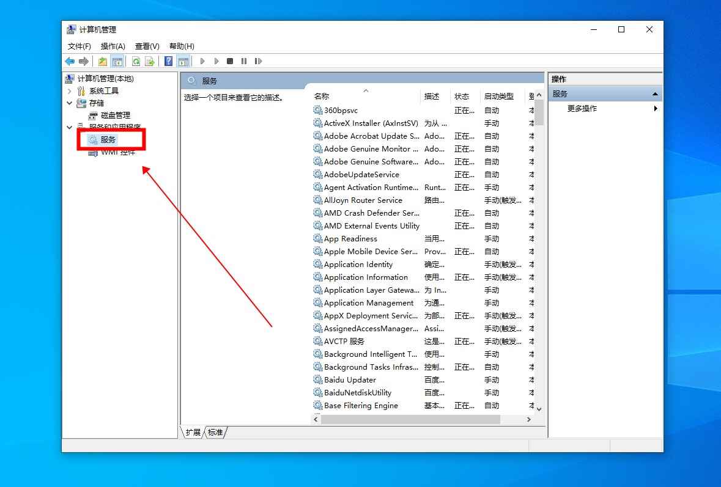This screenshot has height=487, width=721.
Task: Click the stop service square icon
Action: click(230, 61)
